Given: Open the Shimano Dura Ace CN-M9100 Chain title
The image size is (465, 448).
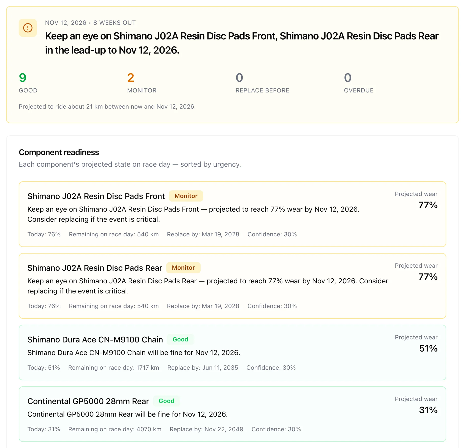Looking at the screenshot, I should point(95,340).
